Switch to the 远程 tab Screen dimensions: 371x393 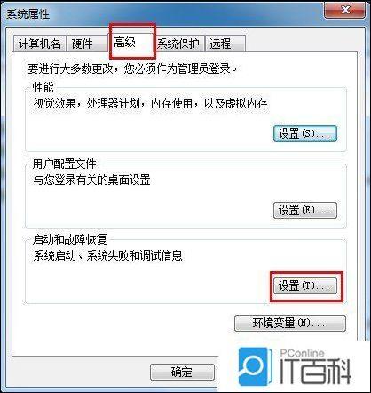tap(225, 44)
